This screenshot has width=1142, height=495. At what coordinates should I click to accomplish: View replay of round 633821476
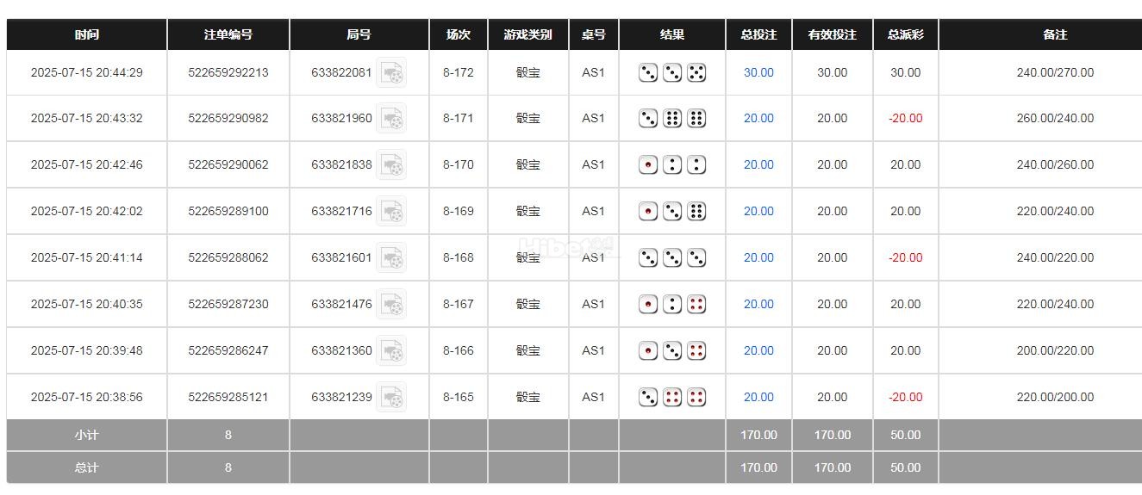pos(391,305)
